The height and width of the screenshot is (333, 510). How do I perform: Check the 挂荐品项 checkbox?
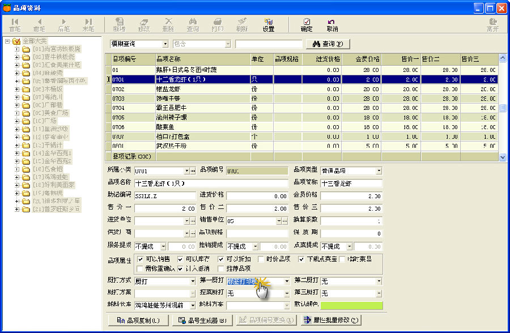click(x=222, y=268)
